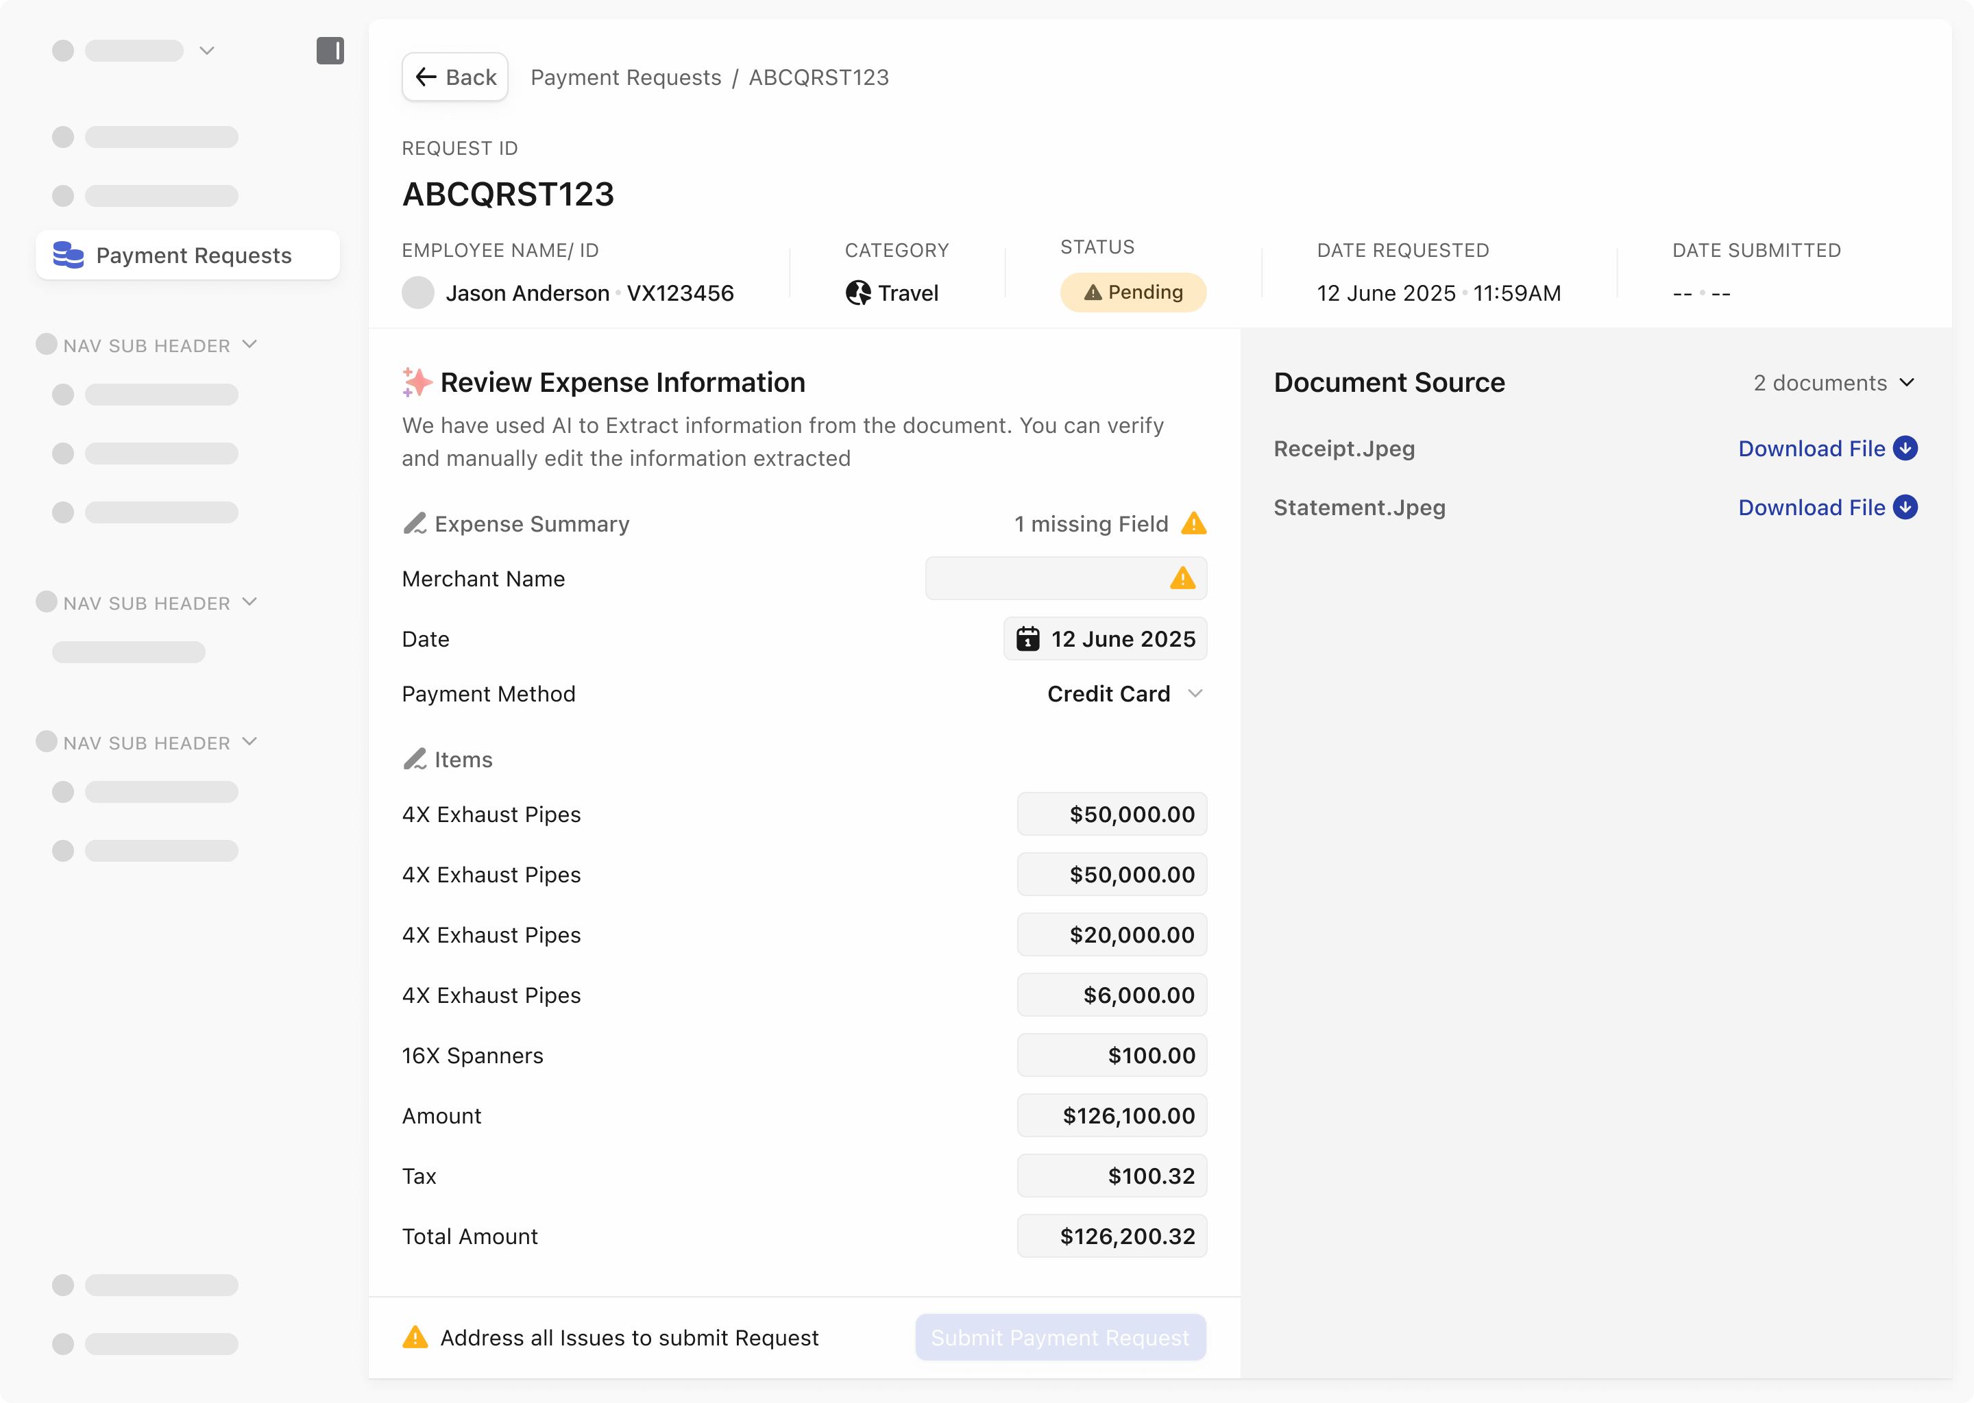Click download icon next to Receipt.Jpeg
The height and width of the screenshot is (1403, 1974).
pos(1905,449)
